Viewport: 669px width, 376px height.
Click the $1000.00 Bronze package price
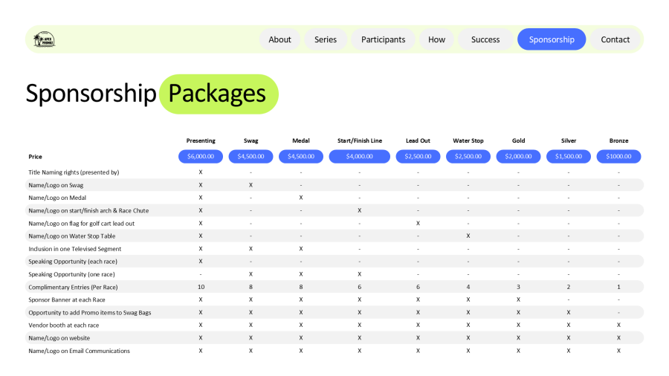[x=618, y=157]
